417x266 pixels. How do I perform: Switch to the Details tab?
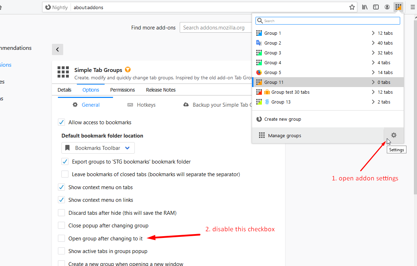pyautogui.click(x=64, y=90)
